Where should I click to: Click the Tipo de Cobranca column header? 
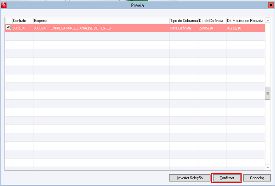coord(184,21)
